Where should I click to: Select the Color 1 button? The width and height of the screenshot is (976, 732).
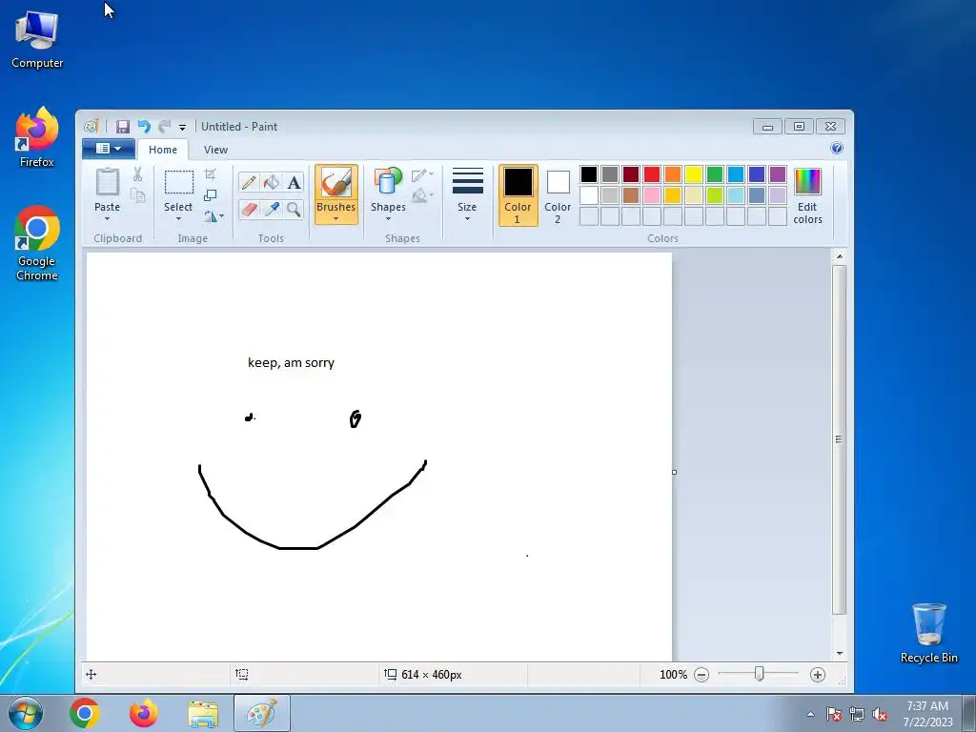click(518, 194)
